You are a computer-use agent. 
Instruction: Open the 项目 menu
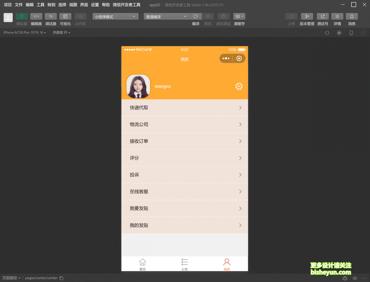8,5
